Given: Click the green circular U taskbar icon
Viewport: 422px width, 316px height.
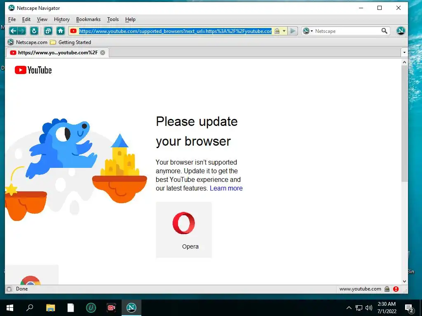Looking at the screenshot, I should (91, 308).
